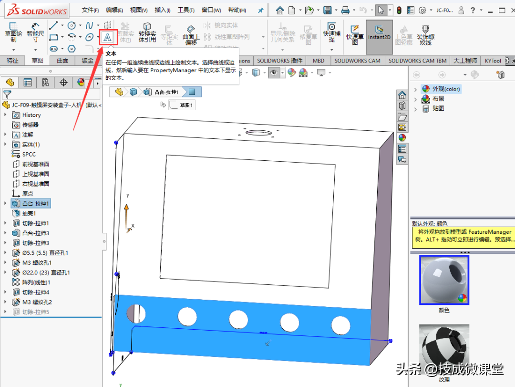Select the 颜色 appearance thumbnail
The image size is (515, 387).
(444, 280)
